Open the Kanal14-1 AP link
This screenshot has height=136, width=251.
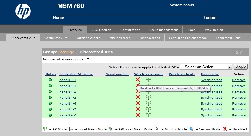[x=68, y=86]
